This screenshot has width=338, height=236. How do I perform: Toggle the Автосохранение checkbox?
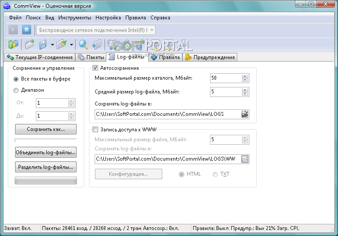click(95, 68)
